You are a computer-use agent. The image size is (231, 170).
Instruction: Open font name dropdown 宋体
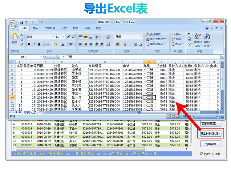[54, 37]
